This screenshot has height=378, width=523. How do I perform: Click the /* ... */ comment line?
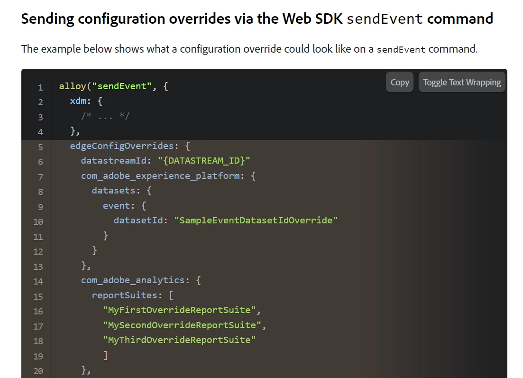[x=105, y=116]
